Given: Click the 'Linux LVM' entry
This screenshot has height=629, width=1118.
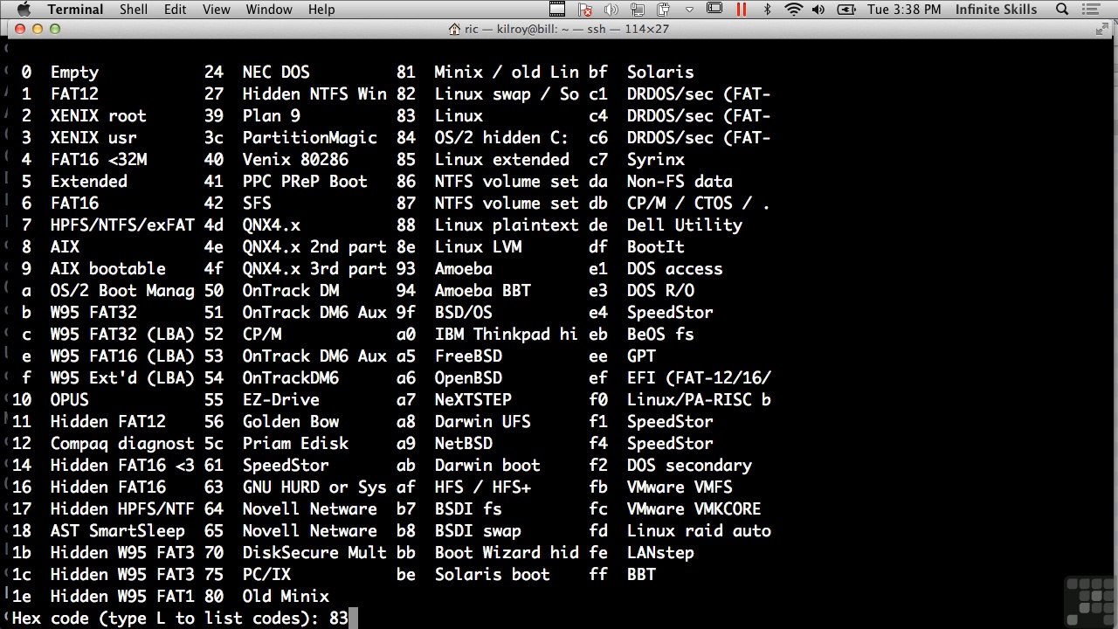Looking at the screenshot, I should [x=478, y=247].
